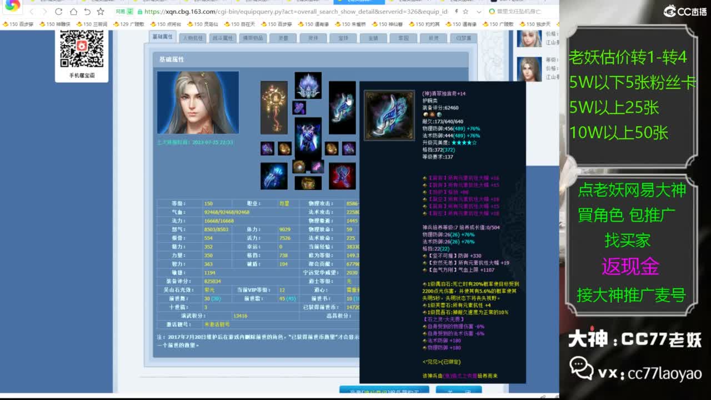
Task: Click the 气血 value 92468/92468/92468
Action: [x=227, y=212]
